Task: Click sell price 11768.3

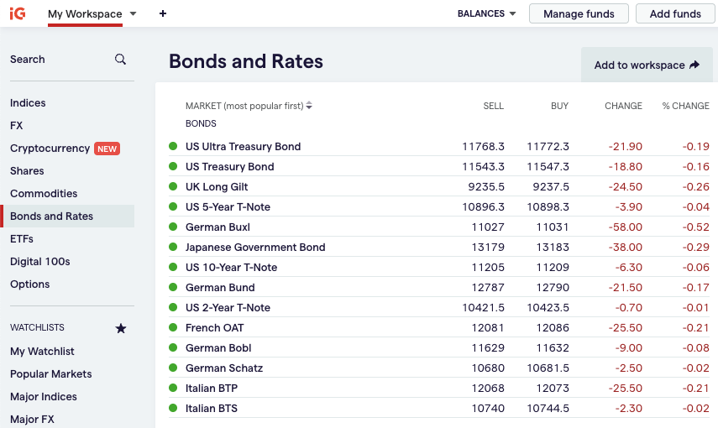Action: (483, 147)
